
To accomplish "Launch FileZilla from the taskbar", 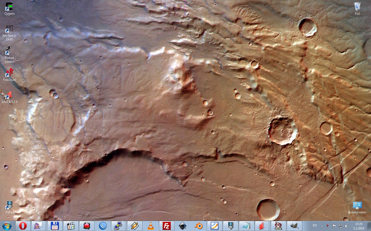I will [166, 226].
